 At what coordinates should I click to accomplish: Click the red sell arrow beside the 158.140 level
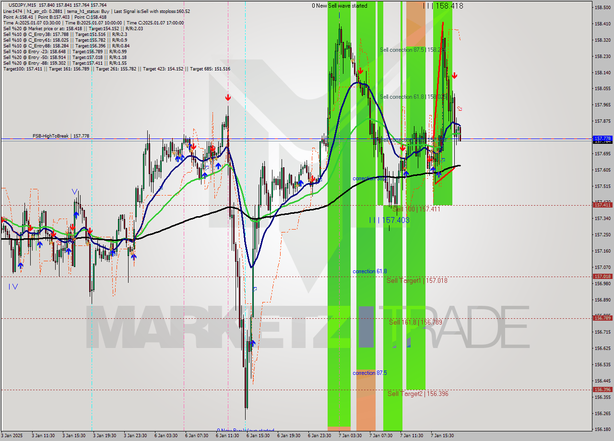[x=454, y=75]
